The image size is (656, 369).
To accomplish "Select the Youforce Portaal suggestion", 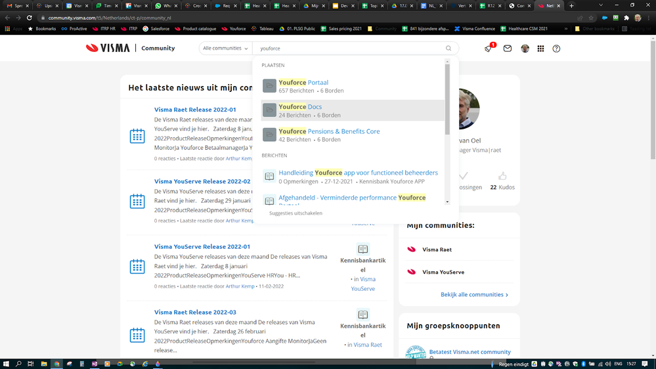I will point(352,86).
